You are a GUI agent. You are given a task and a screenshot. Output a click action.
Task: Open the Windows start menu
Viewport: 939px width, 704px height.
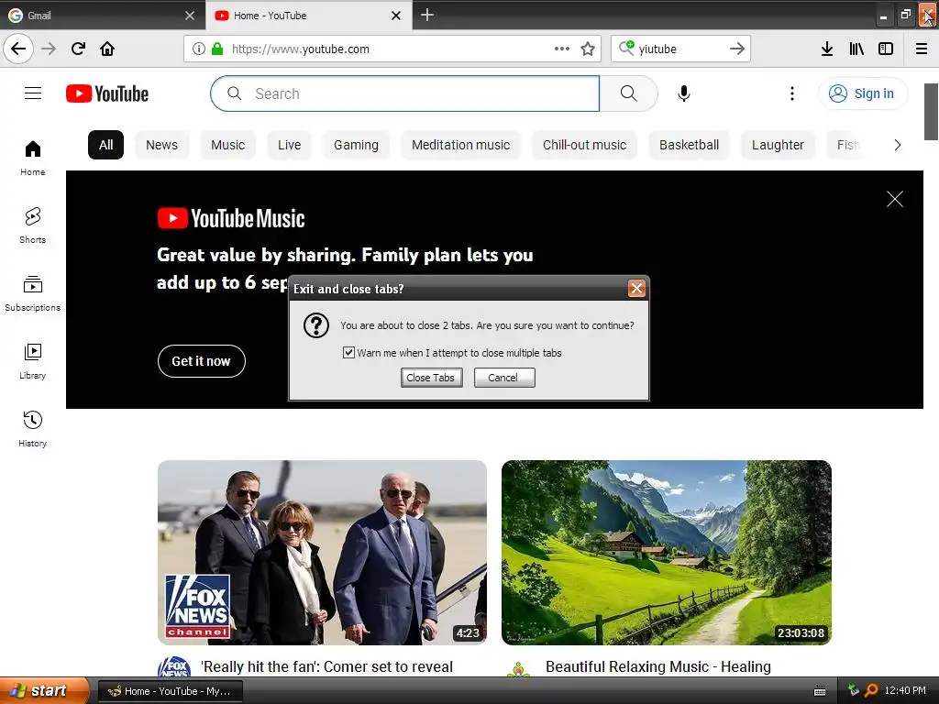pyautogui.click(x=44, y=690)
